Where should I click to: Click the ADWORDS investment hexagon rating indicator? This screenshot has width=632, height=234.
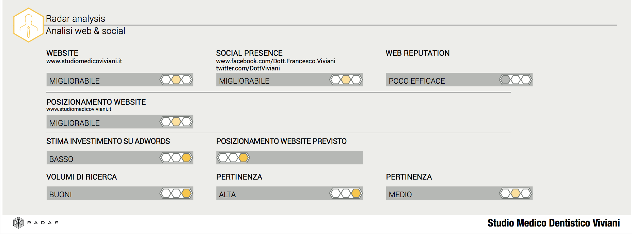point(176,157)
